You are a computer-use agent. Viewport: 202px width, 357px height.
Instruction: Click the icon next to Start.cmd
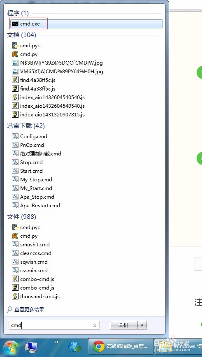click(x=15, y=171)
